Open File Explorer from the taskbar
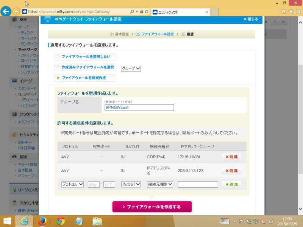Viewport: 303px width, 227px height. coord(97,221)
